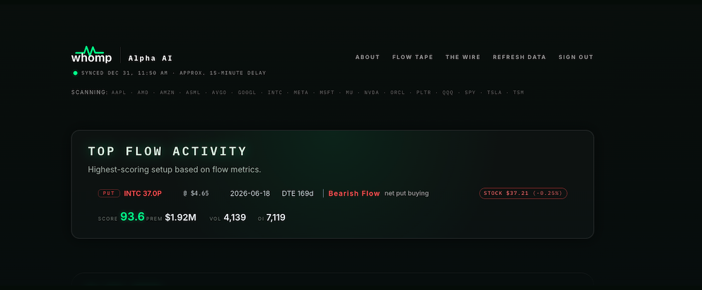Screen dimensions: 702x290
Task: Select INTC in the scanning list
Action: click(275, 92)
